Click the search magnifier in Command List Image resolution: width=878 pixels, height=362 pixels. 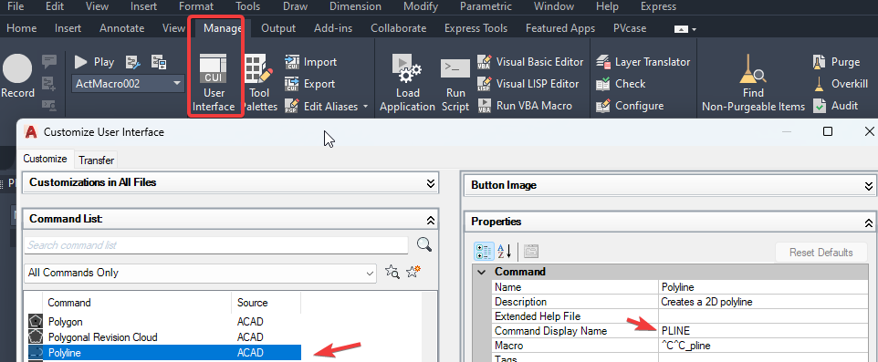[x=424, y=244]
